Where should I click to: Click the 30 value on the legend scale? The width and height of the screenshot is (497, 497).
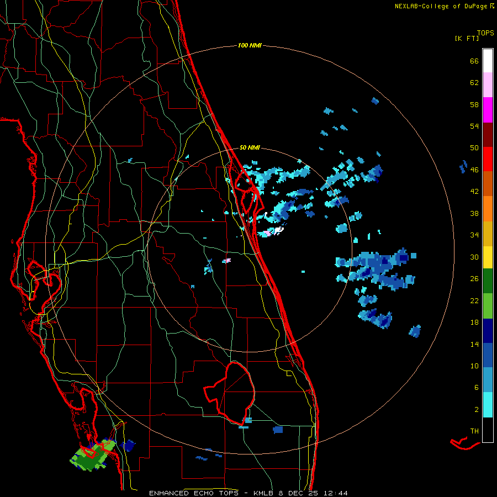[474, 257]
